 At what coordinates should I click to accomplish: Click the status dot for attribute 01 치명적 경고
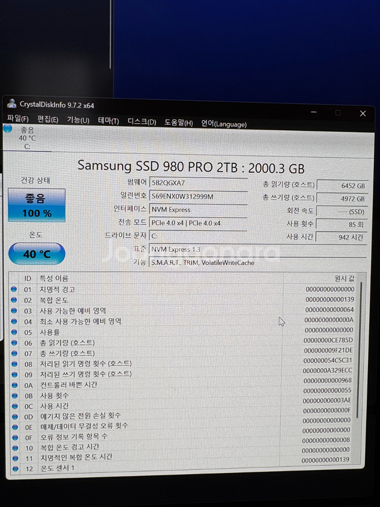14,289
